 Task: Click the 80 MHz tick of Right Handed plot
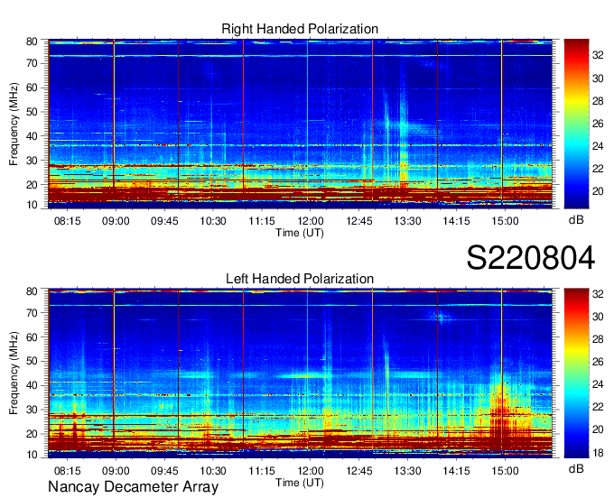pos(32,41)
